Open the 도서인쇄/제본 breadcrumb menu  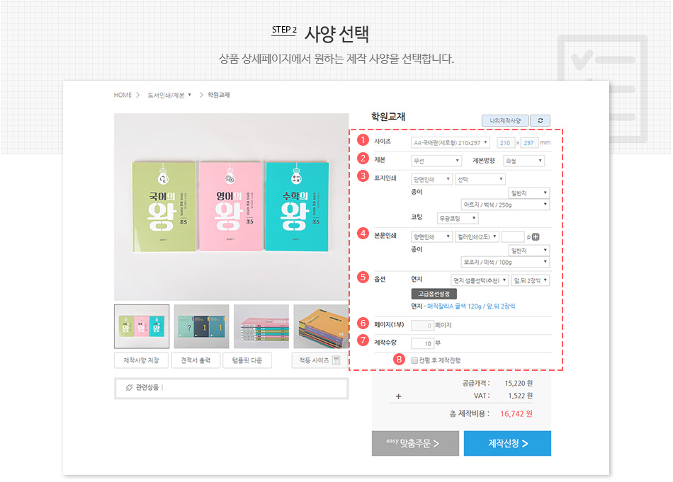point(169,95)
